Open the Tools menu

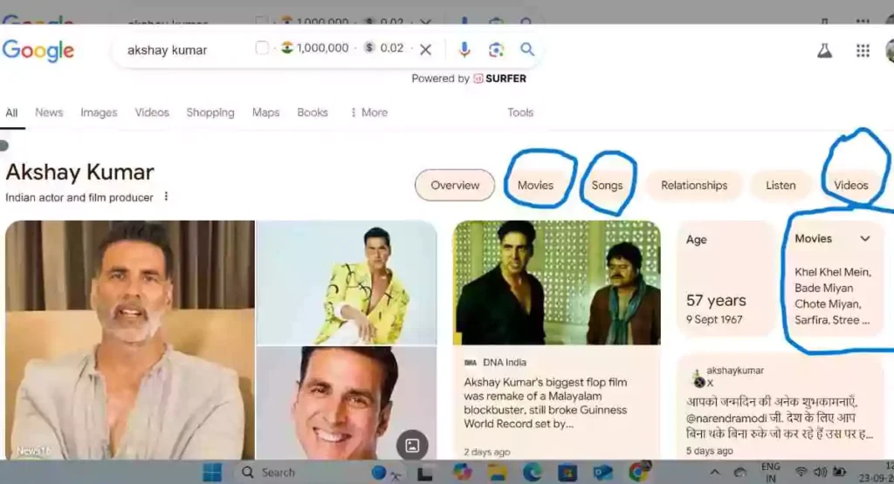[520, 112]
